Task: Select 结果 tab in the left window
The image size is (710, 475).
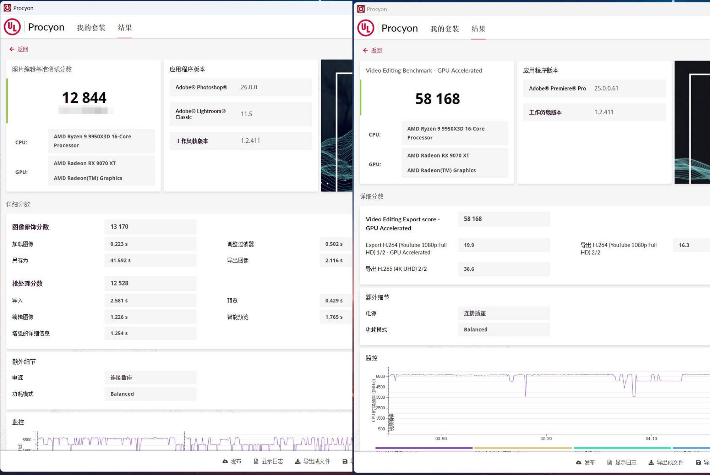Action: [x=125, y=28]
